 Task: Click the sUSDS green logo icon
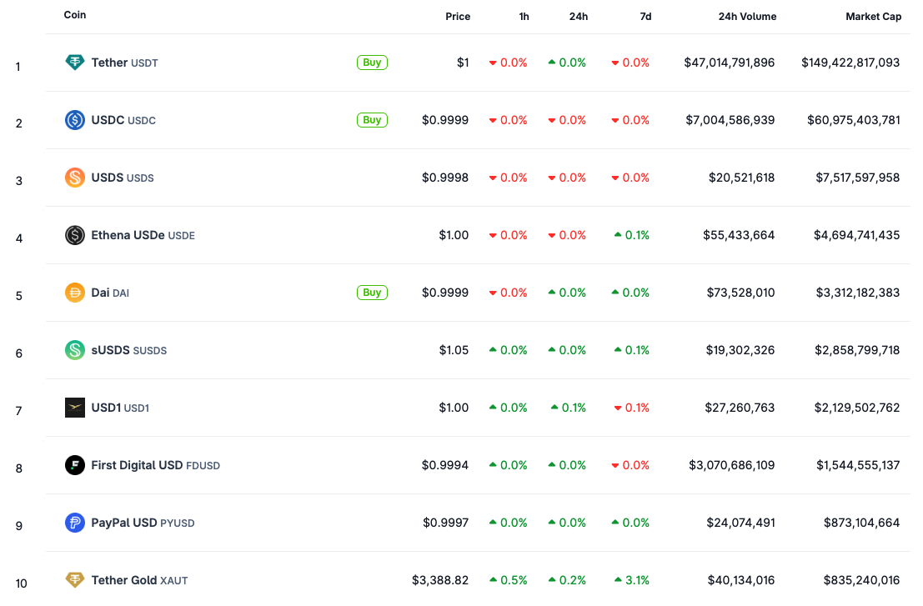pos(75,350)
